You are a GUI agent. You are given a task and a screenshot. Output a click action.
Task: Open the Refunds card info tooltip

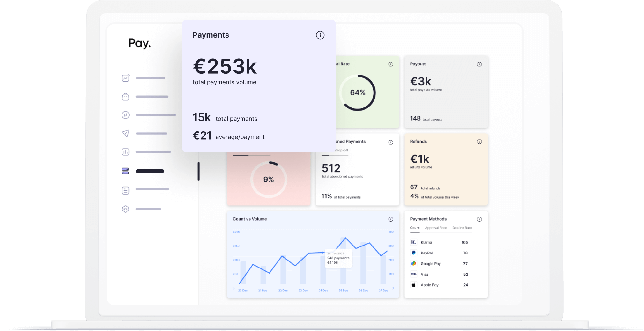click(x=479, y=142)
